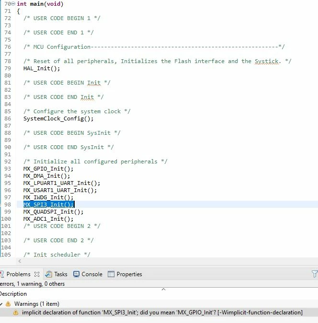Click the MX_DMA_Init(); line
The image size is (318, 323).
tap(46, 176)
